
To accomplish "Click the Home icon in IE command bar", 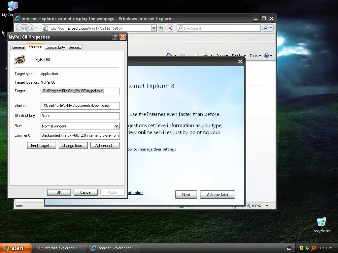I will 169,55.
